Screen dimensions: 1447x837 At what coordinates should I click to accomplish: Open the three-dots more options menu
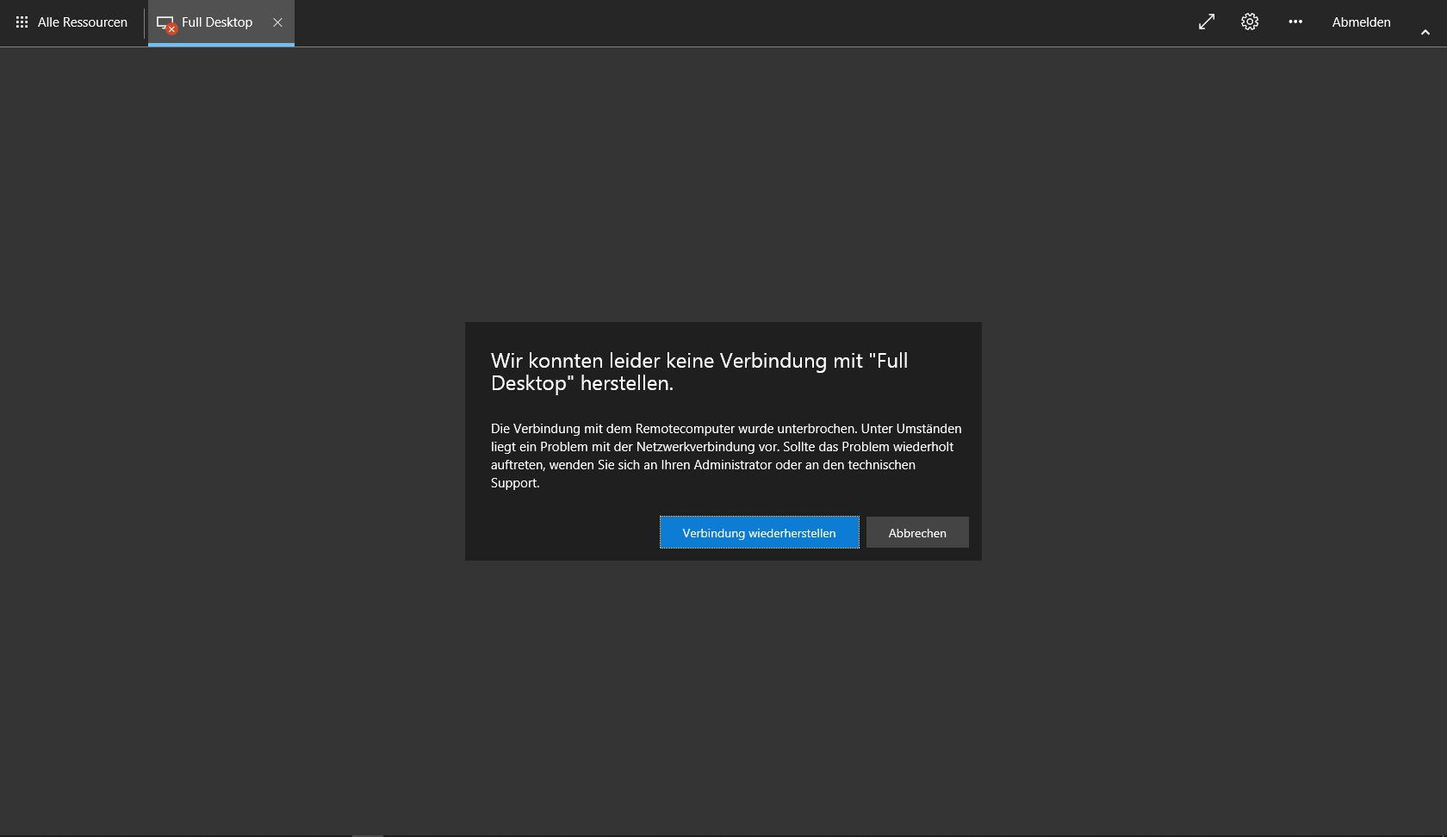tap(1295, 22)
